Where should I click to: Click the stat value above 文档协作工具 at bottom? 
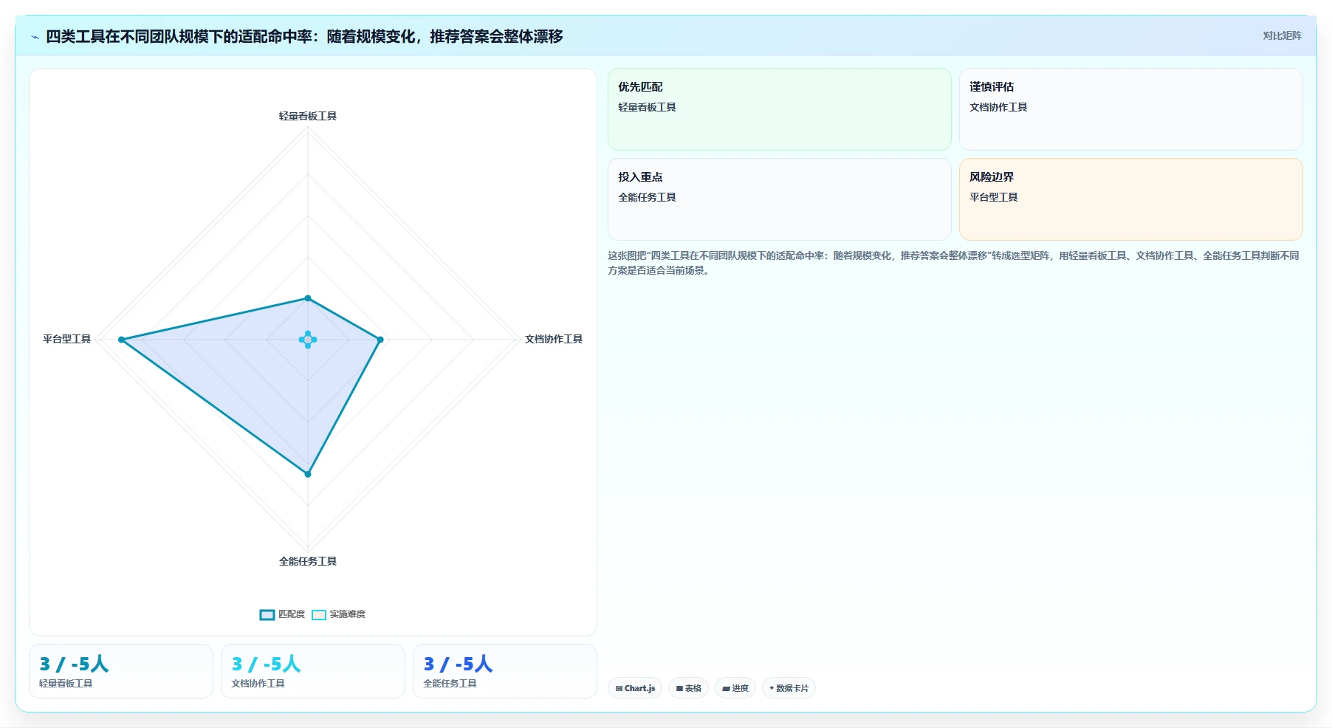click(x=266, y=664)
